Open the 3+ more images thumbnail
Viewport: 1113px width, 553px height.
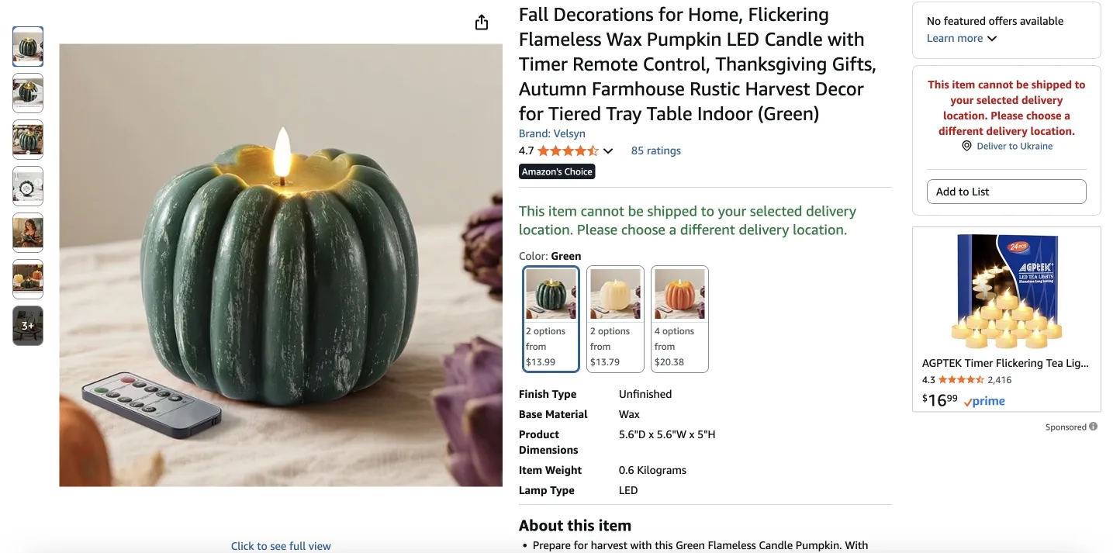(28, 326)
